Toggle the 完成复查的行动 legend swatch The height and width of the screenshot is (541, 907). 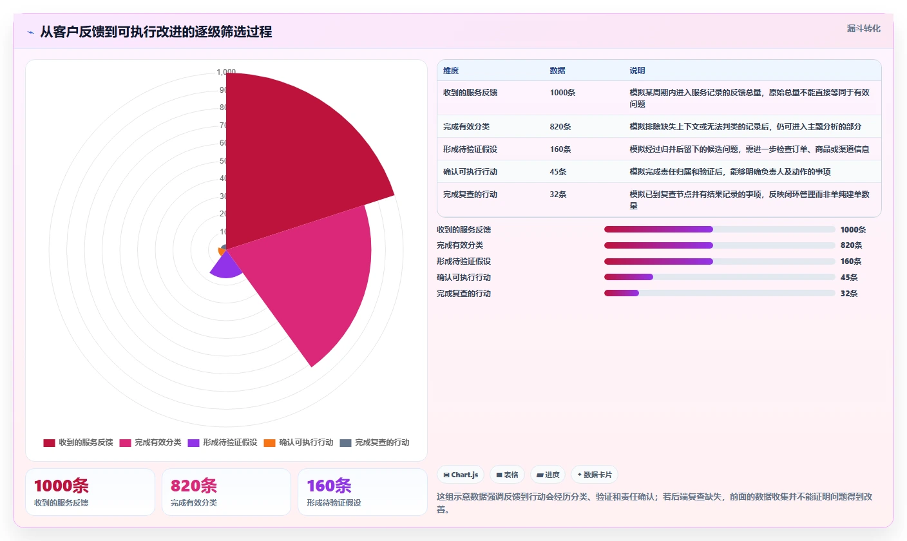[x=345, y=443]
